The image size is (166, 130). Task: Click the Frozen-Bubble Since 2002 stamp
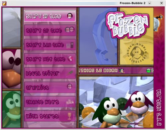(137, 53)
